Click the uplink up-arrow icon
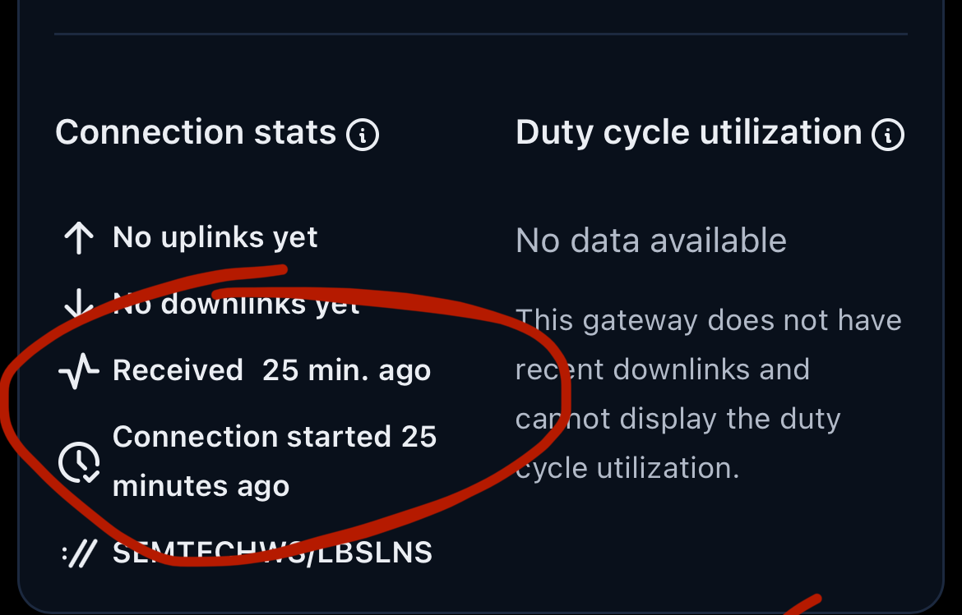The height and width of the screenshot is (615, 962). pyautogui.click(x=78, y=239)
